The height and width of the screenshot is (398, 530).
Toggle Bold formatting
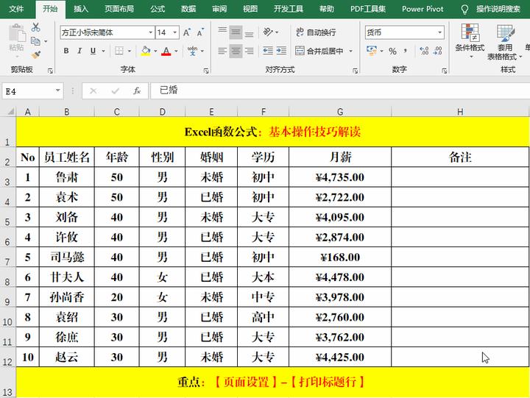(66, 51)
